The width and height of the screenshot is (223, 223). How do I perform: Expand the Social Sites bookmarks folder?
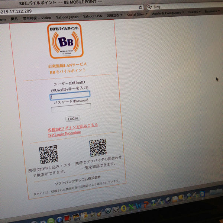(137, 14)
